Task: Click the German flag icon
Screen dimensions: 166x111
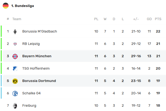Action: 6,6
